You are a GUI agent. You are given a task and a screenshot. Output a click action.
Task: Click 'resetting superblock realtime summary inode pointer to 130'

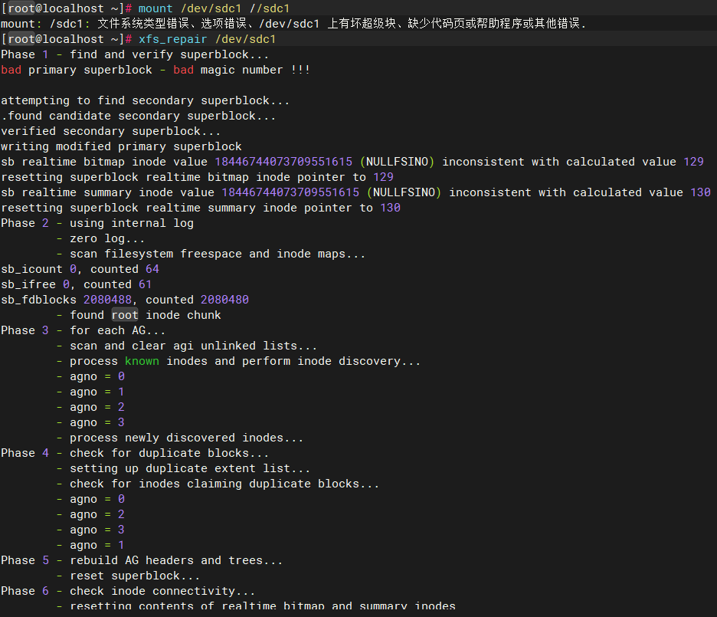pos(201,208)
